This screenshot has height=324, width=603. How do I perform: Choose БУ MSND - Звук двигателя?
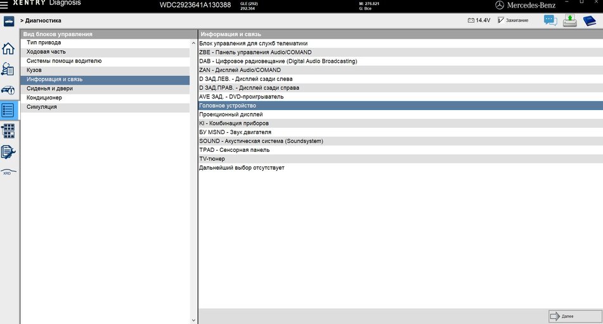[x=401, y=132]
